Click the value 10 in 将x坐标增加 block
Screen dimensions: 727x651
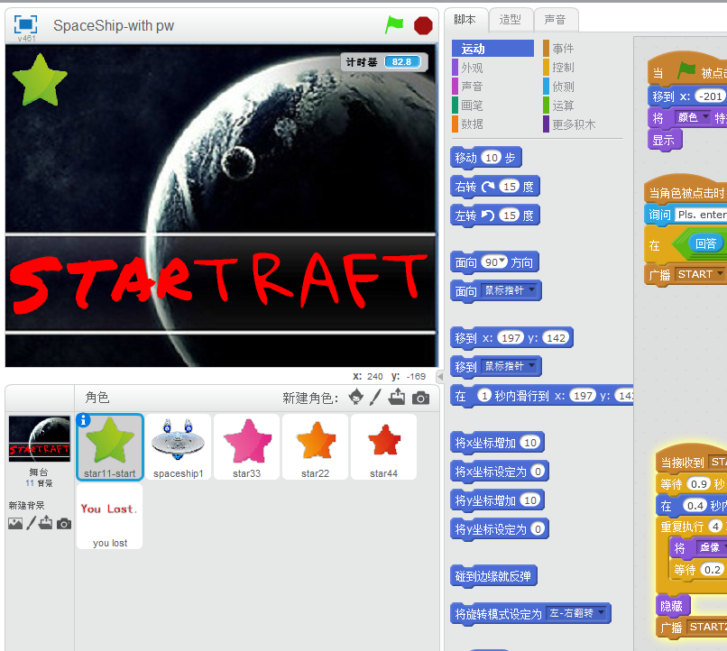pyautogui.click(x=530, y=443)
